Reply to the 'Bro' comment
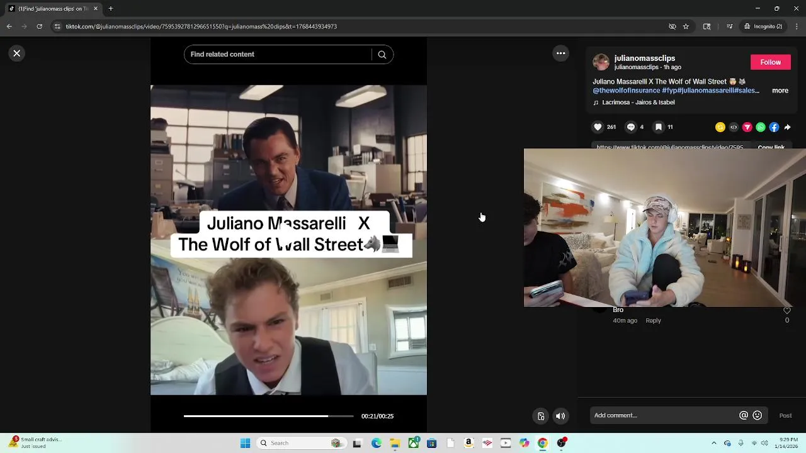Viewport: 806px width, 453px height. 653,321
